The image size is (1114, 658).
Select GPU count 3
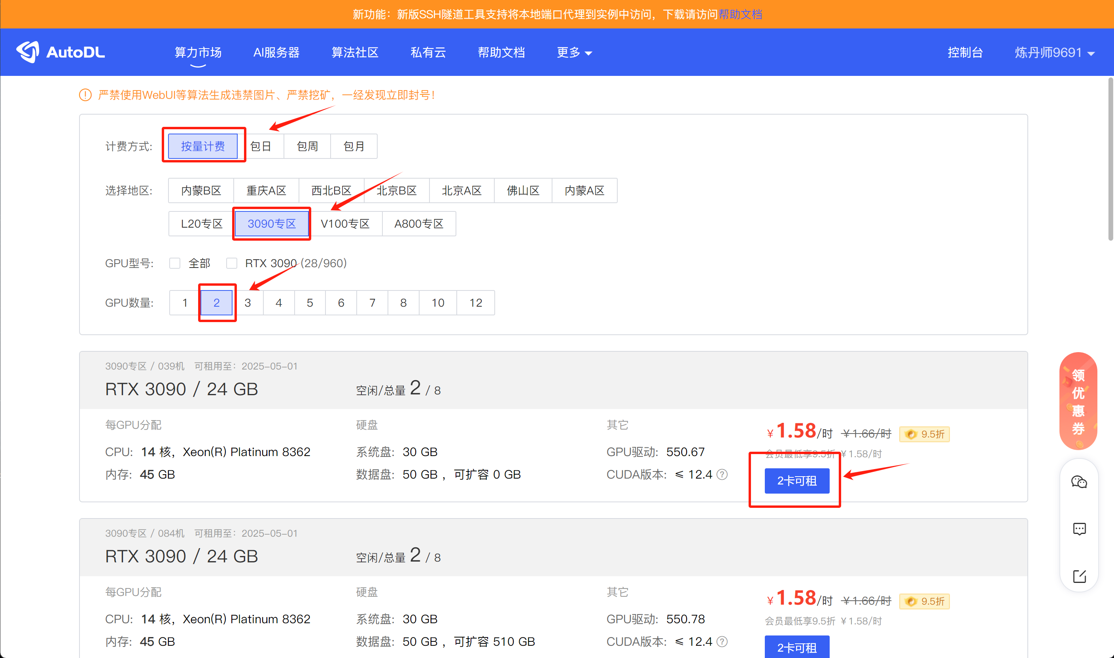[248, 303]
